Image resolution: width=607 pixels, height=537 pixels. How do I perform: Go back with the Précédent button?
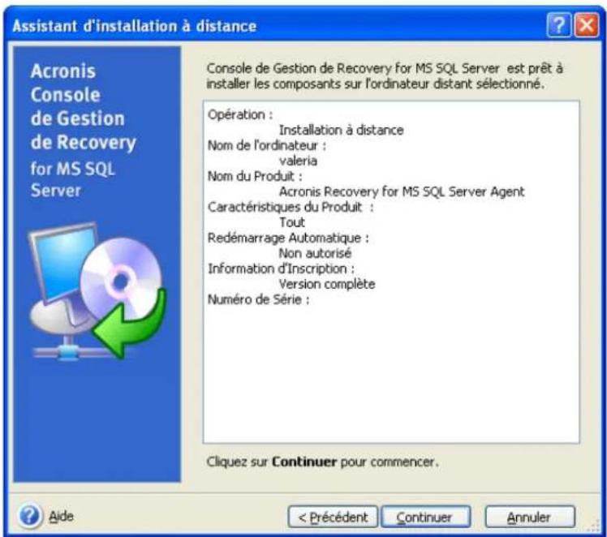pyautogui.click(x=333, y=517)
